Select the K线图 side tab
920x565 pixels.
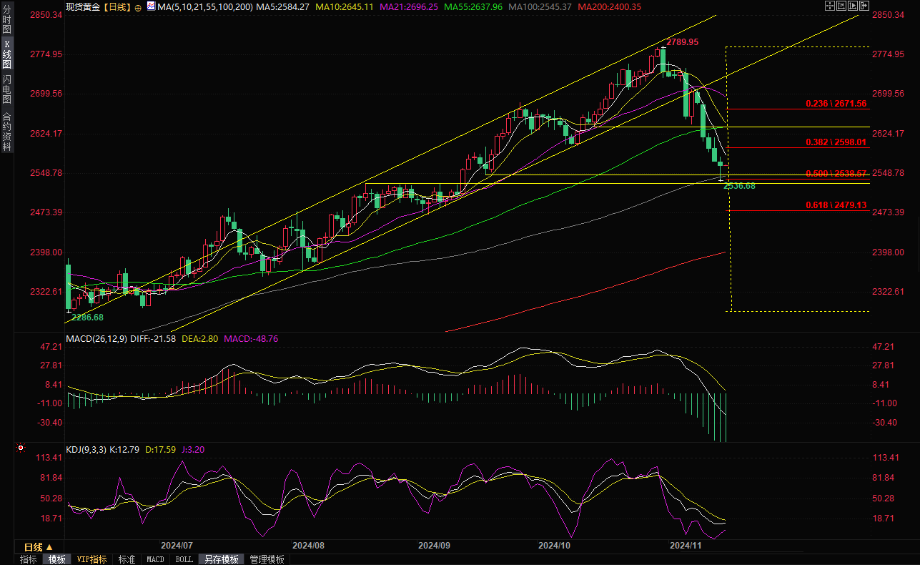click(x=6, y=54)
